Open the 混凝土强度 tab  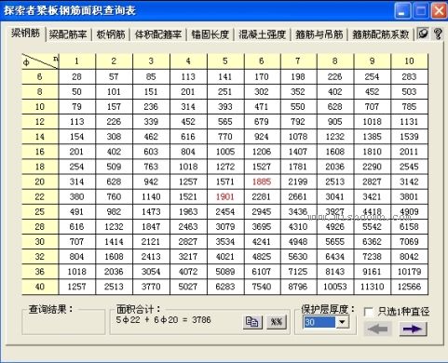(263, 34)
